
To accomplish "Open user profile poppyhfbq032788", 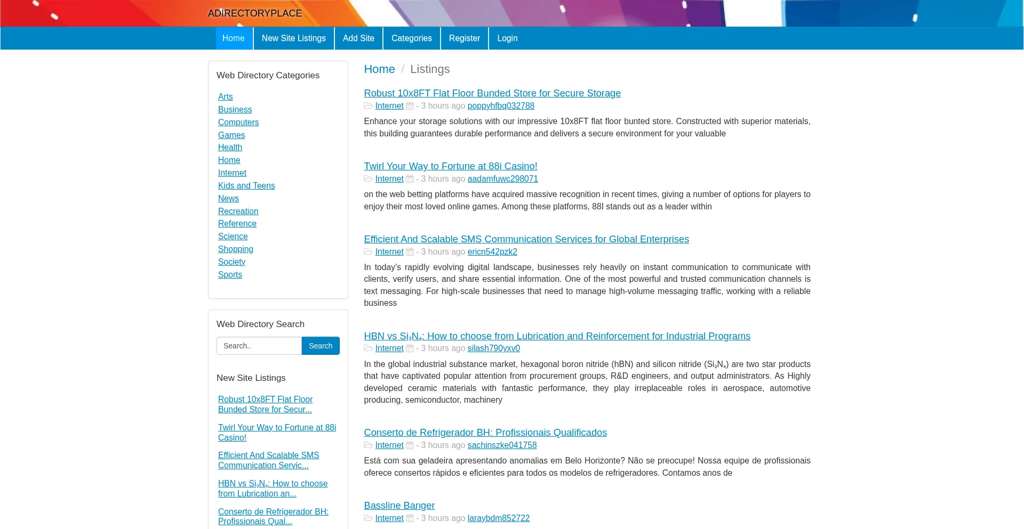I will [x=501, y=106].
